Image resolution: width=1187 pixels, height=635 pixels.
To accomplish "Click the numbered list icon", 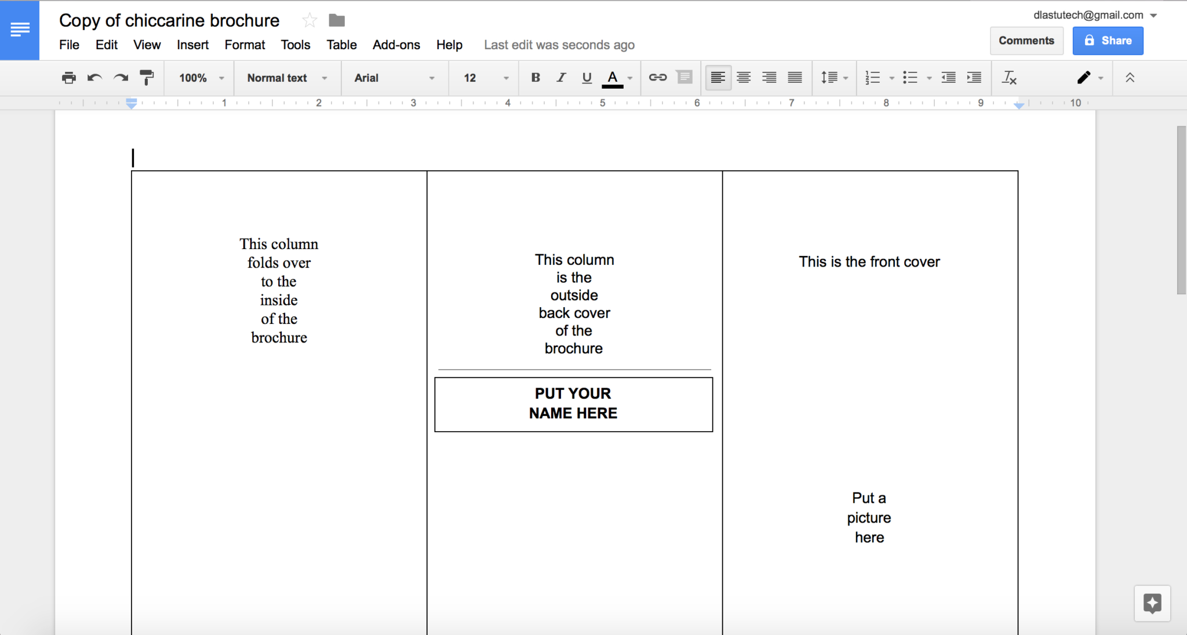I will pos(871,78).
